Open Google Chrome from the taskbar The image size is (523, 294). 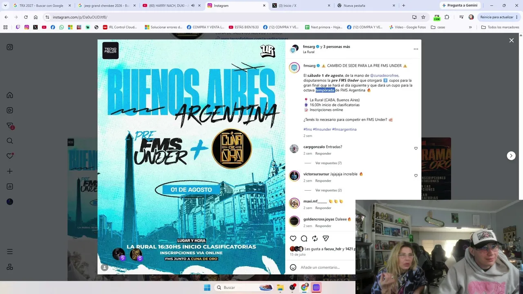tap(304, 287)
